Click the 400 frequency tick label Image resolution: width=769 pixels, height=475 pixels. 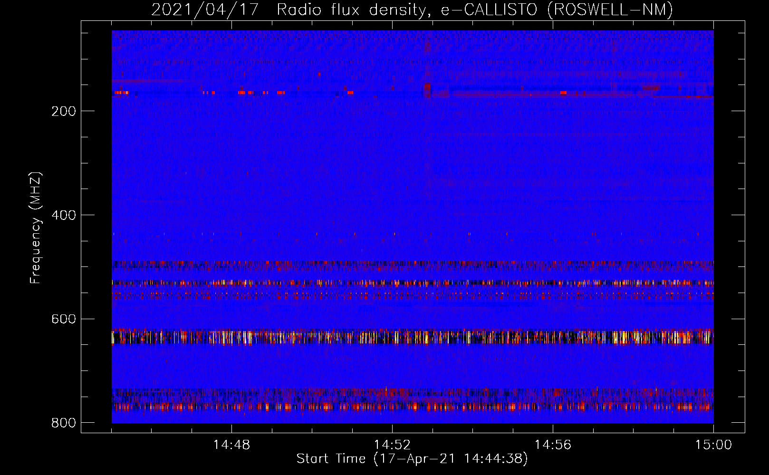64,215
